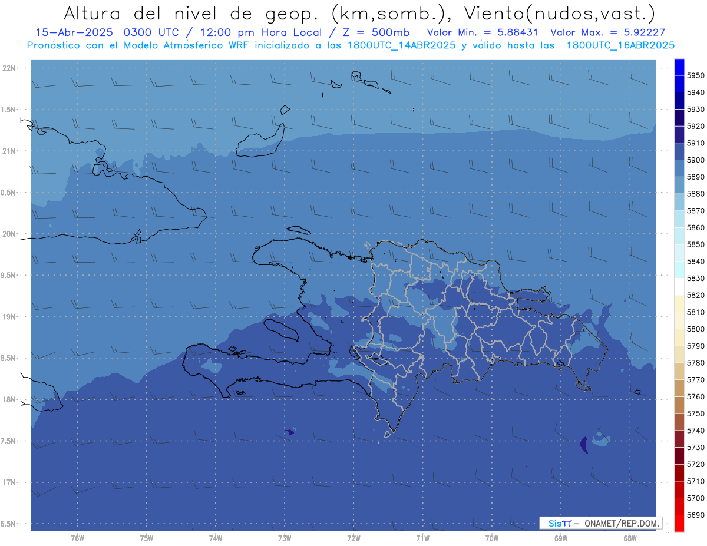Click the '6.5N' latitude label
707x546 pixels.
coord(8,524)
